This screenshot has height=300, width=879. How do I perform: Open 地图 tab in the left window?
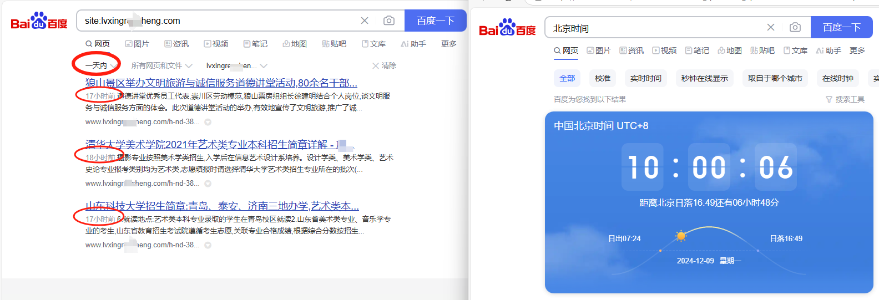tap(295, 44)
